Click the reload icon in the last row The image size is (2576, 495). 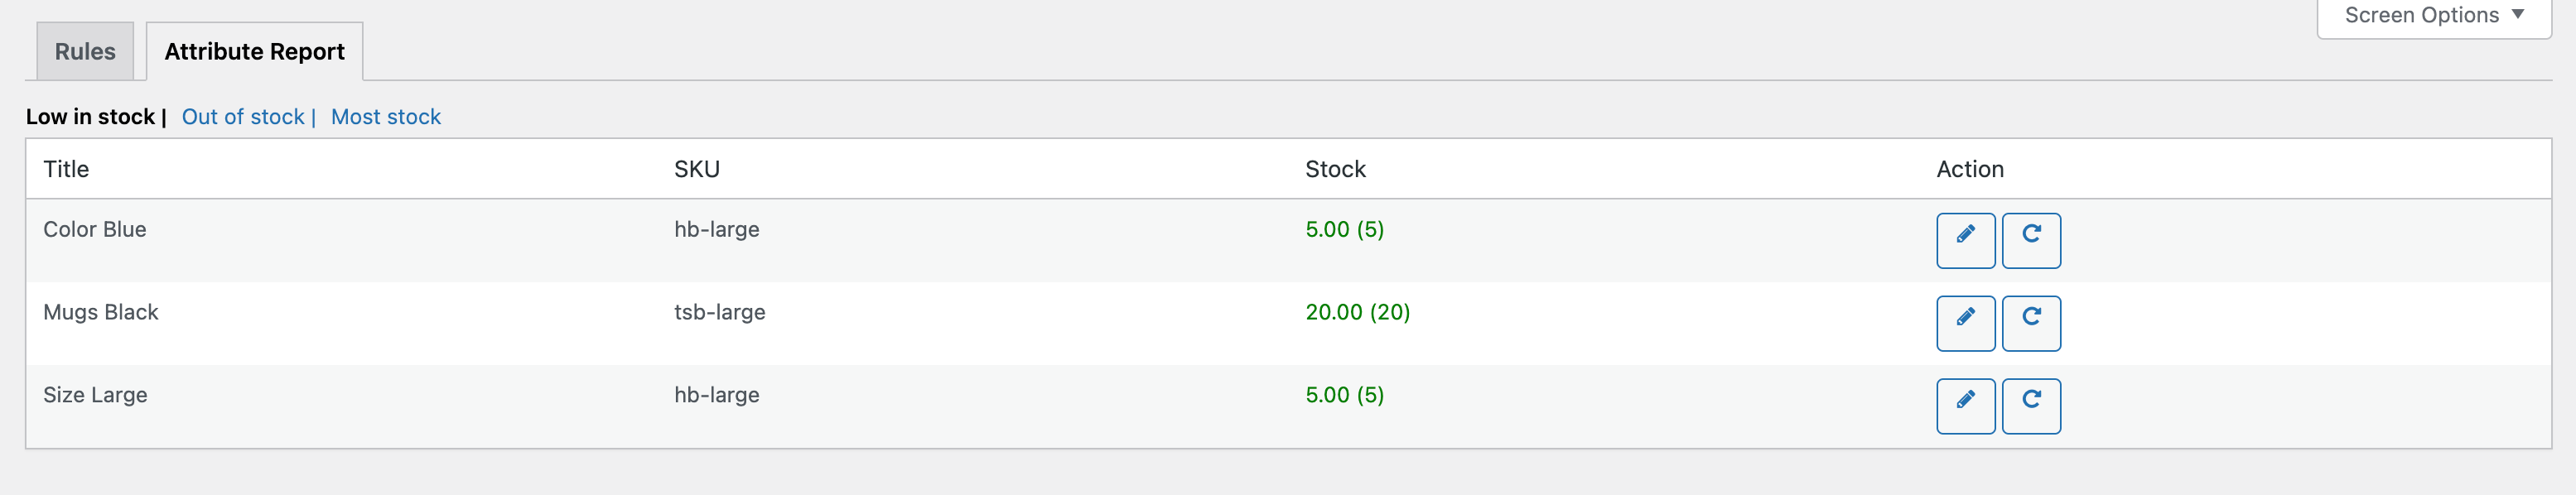coord(2031,406)
